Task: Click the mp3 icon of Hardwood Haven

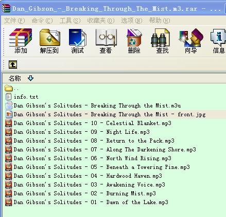Action: 9,176
